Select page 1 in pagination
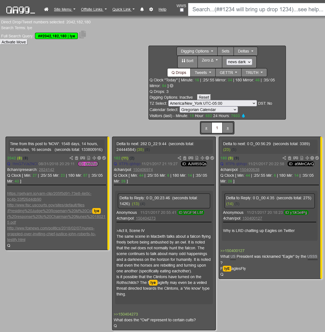Viewport: 325px width, 332px height. coord(217,128)
